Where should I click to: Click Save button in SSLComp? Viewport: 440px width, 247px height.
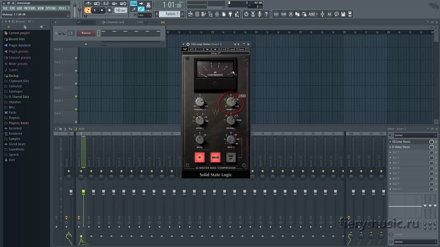click(241, 49)
